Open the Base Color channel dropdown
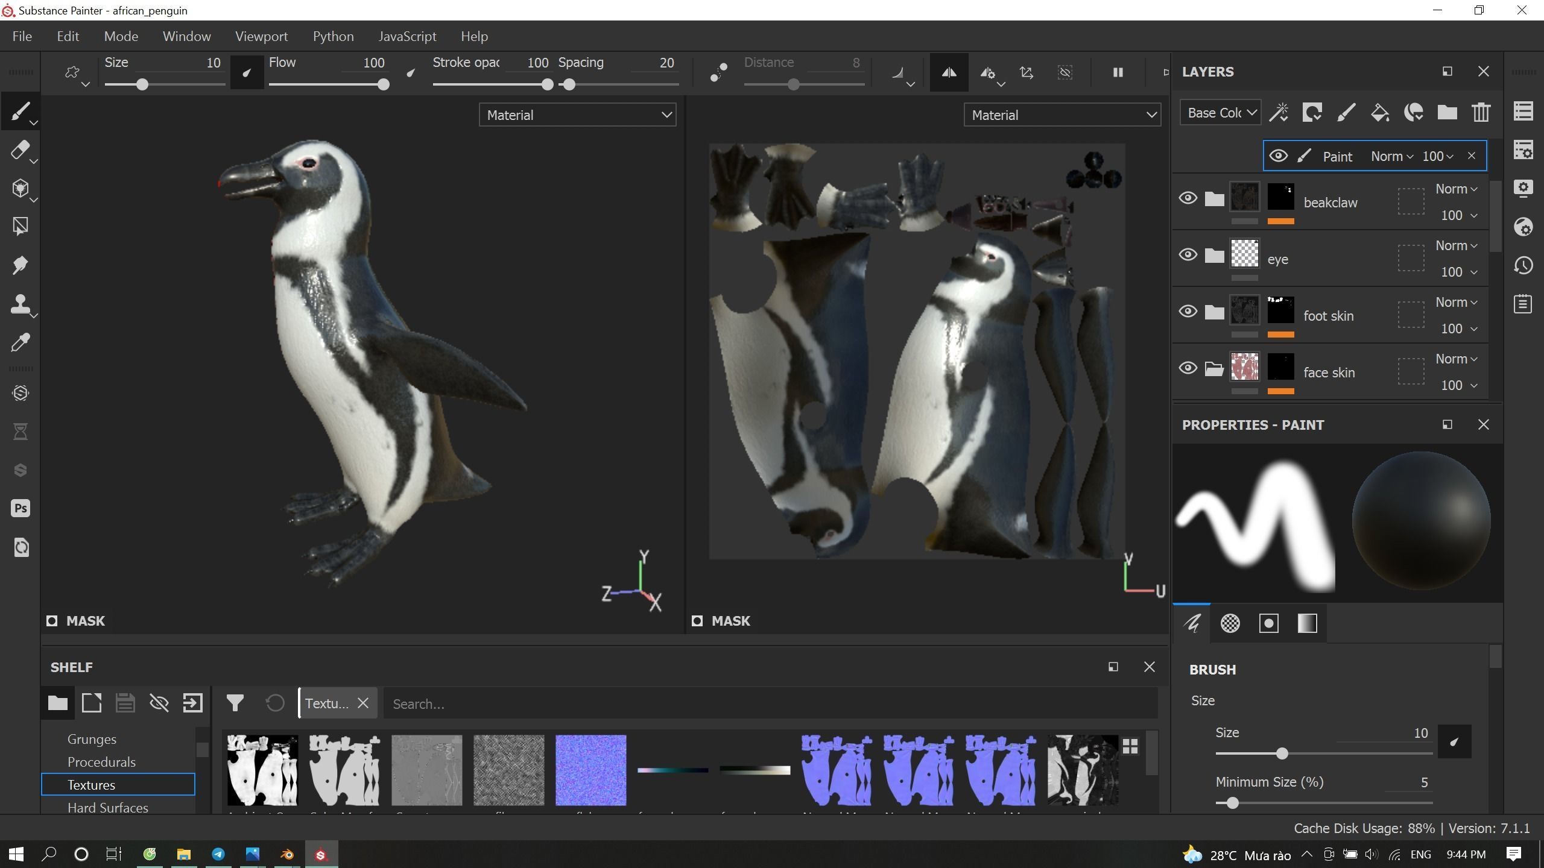 tap(1220, 113)
